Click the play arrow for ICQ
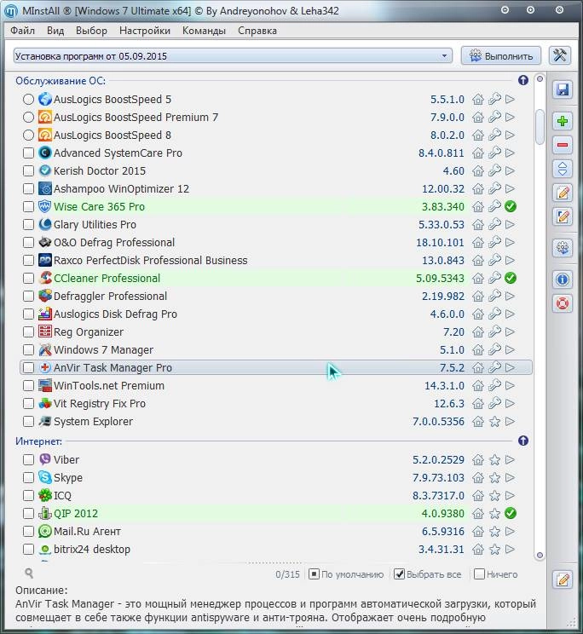 511,495
